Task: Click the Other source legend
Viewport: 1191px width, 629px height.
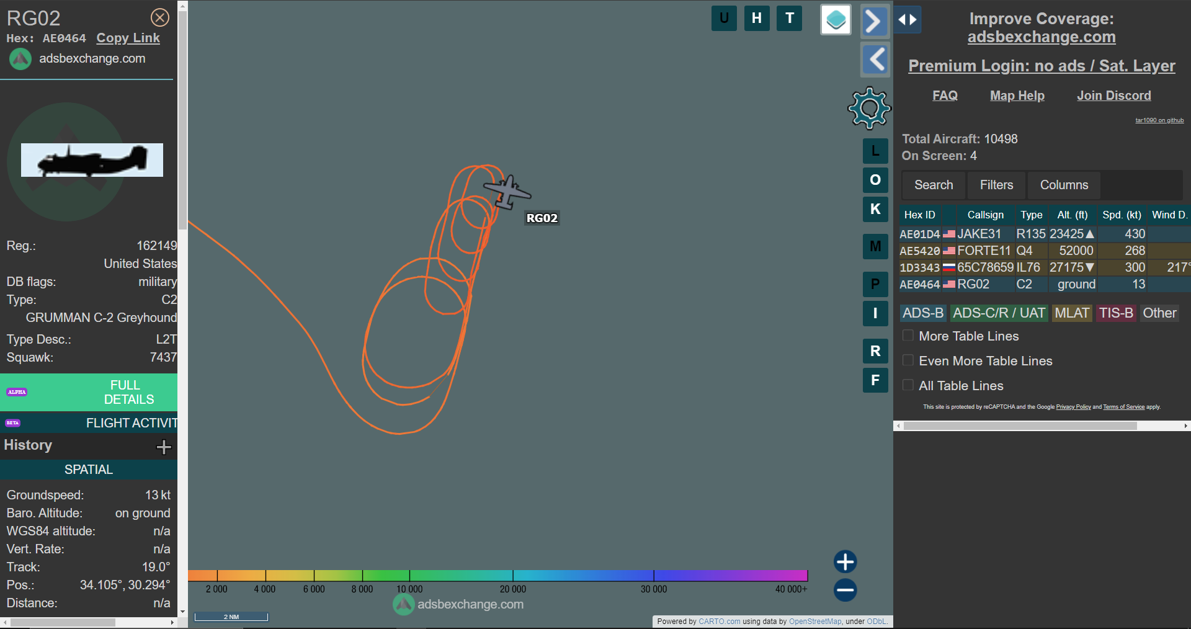Action: click(1159, 313)
